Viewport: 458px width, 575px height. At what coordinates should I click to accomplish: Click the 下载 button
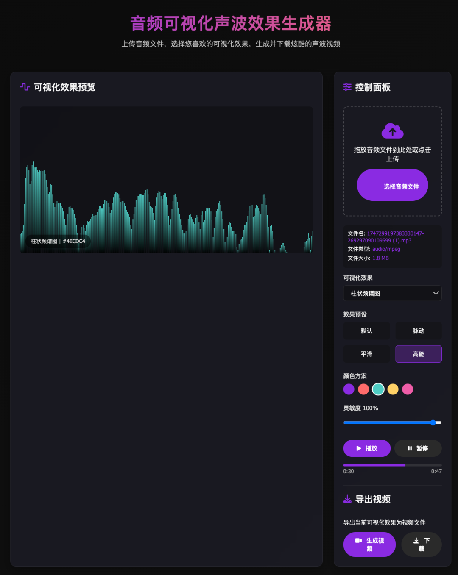pyautogui.click(x=422, y=544)
